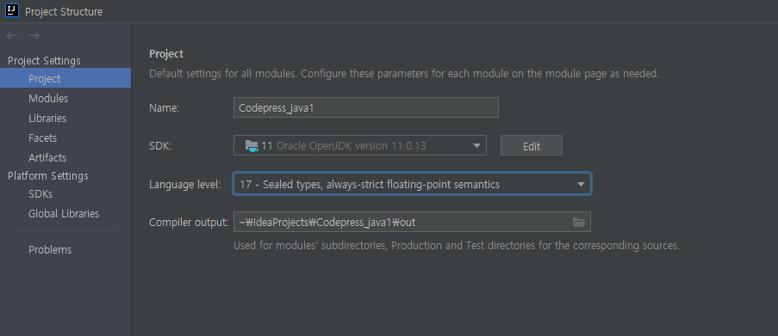Click the project Name text field

[x=365, y=107]
